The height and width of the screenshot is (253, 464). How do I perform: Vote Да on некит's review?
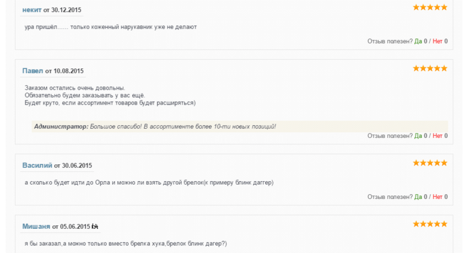coord(418,41)
